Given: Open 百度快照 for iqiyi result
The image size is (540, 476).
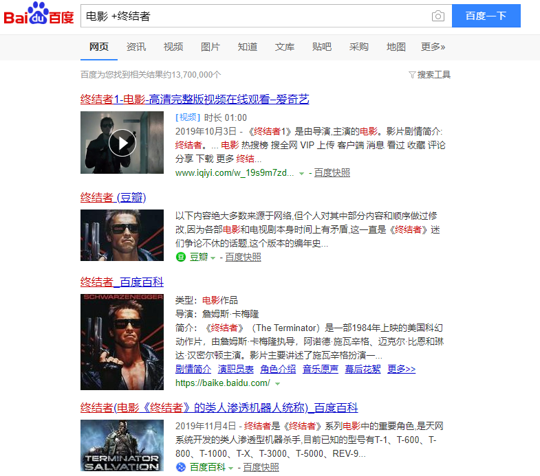Looking at the screenshot, I should coord(332,172).
